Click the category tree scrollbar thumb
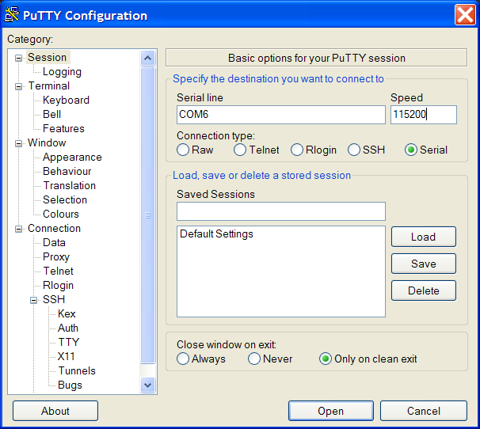Image resolution: width=480 pixels, height=429 pixels. point(147,215)
